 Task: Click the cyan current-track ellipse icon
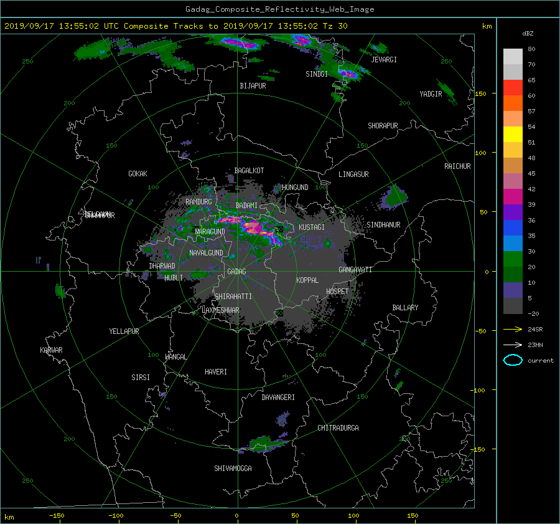coord(513,360)
